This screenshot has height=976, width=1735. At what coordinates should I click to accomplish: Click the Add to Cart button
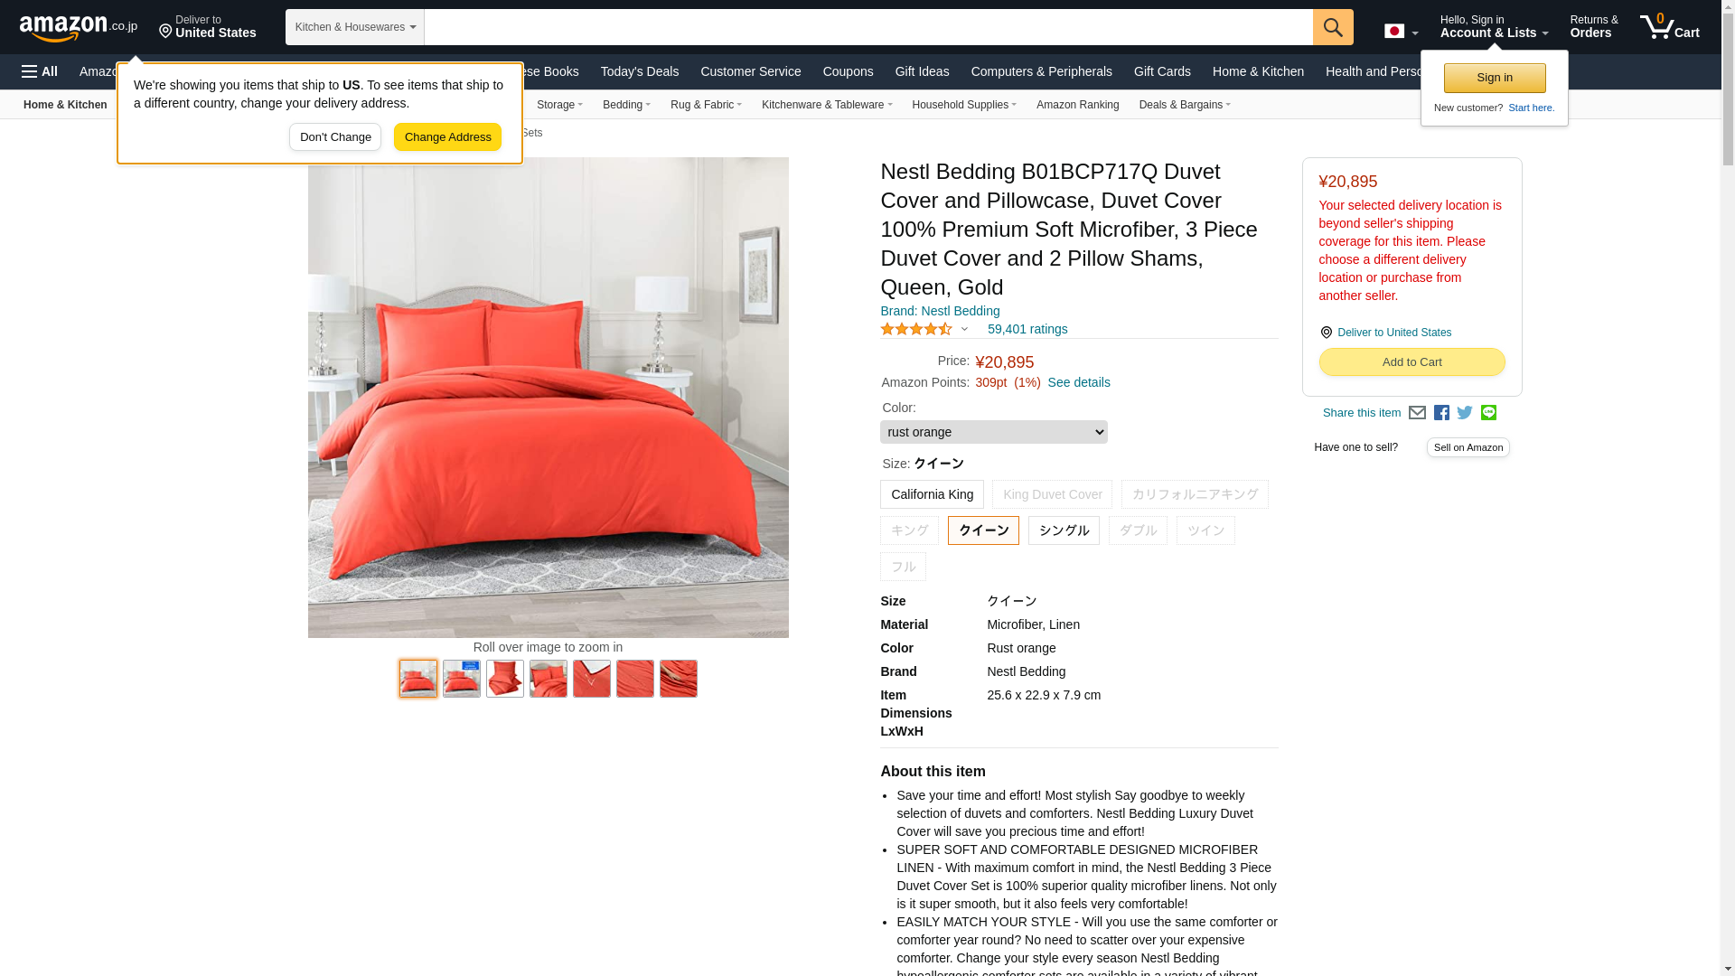[x=1411, y=362]
